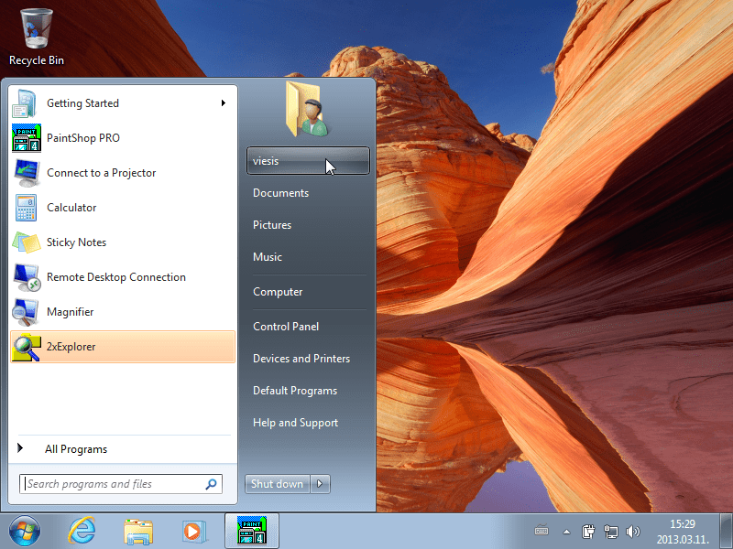Click the search magnifier icon

[x=211, y=484]
